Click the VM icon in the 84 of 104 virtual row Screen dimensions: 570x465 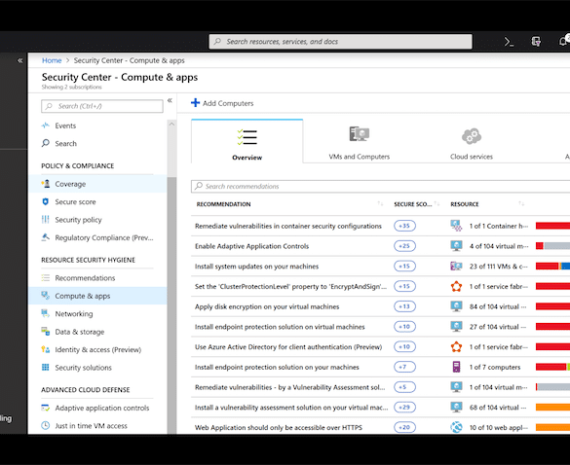tap(456, 306)
